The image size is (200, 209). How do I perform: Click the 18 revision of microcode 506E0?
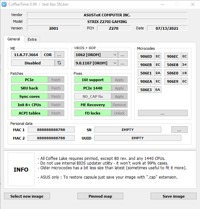pyautogui.click(x=184, y=73)
